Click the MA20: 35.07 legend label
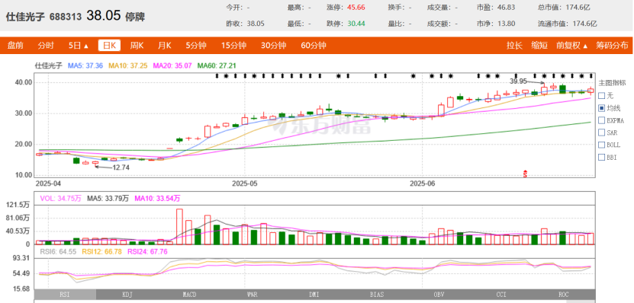The width and height of the screenshot is (634, 303). tap(172, 65)
